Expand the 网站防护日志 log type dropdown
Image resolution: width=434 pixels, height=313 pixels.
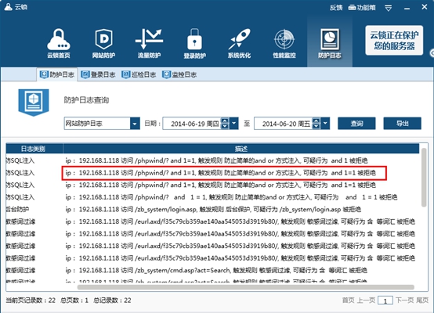[x=135, y=124]
